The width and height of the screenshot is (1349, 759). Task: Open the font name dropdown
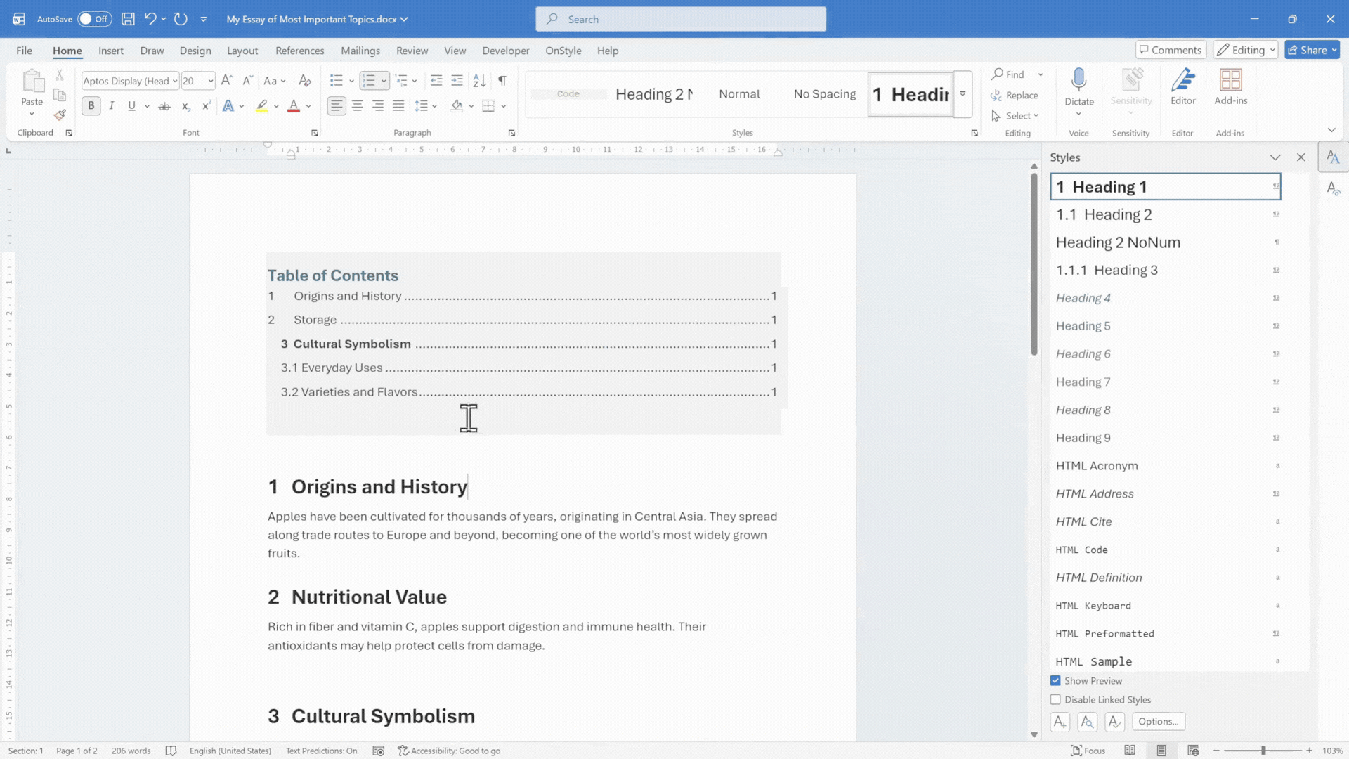175,81
